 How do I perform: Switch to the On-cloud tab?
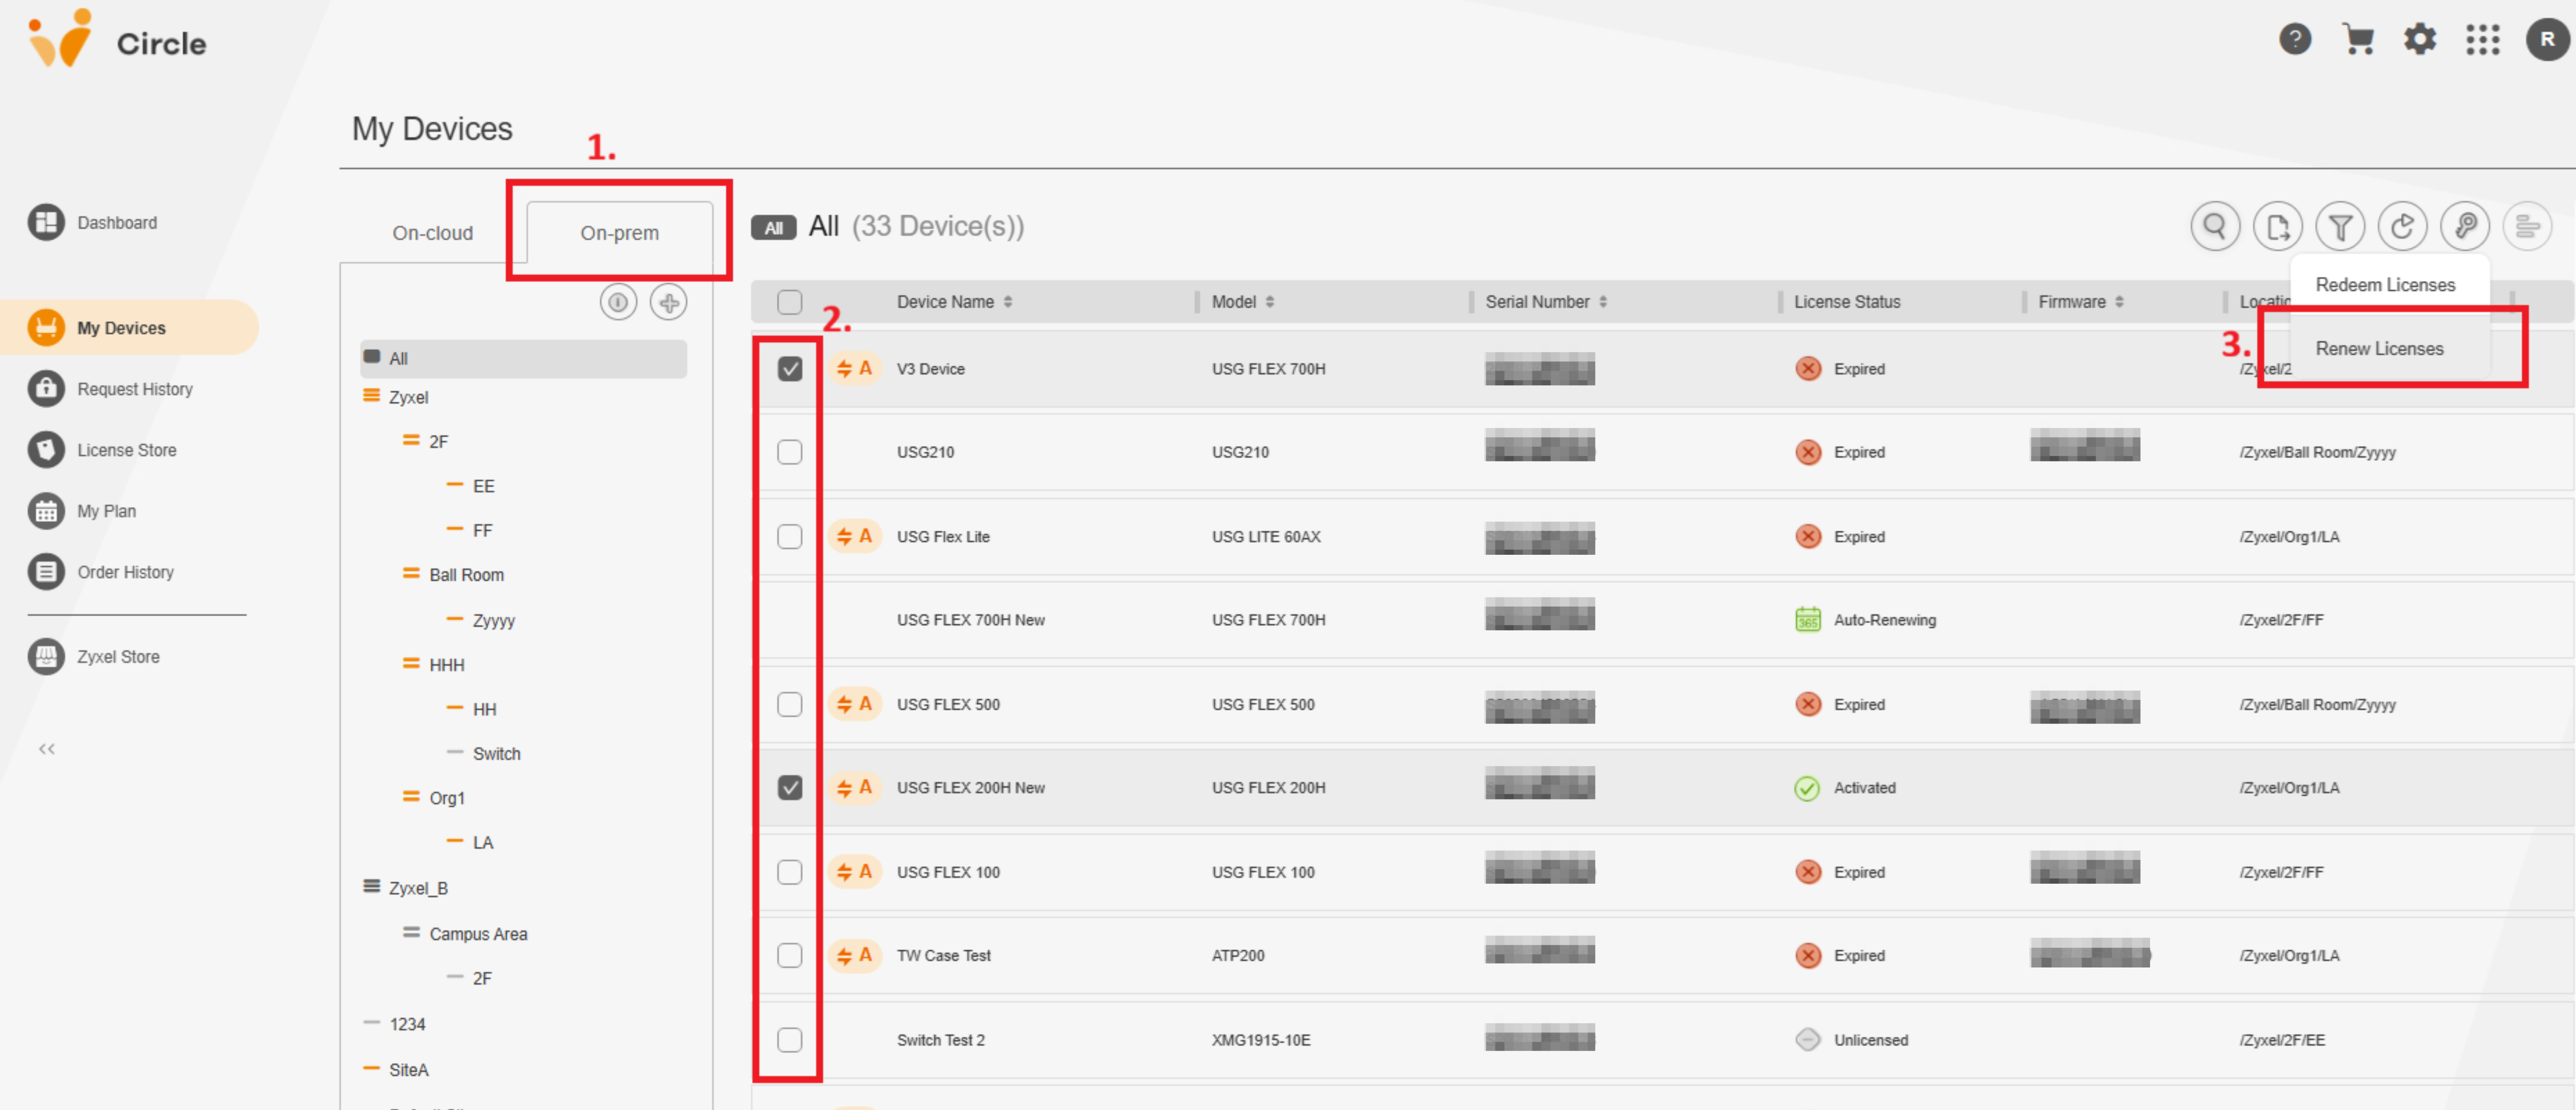click(x=432, y=233)
